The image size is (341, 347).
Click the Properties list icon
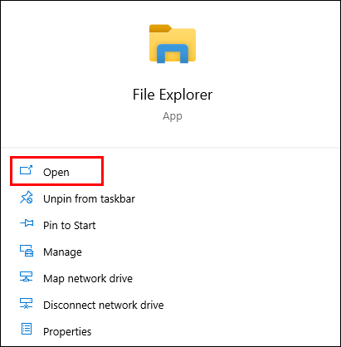pyautogui.click(x=27, y=329)
